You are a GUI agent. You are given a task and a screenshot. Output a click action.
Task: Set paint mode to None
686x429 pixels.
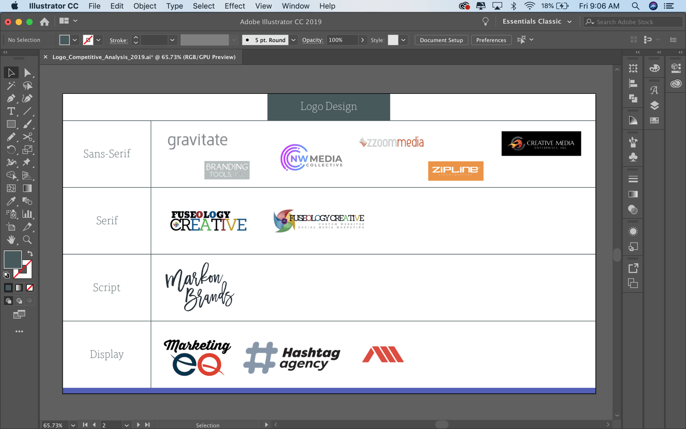tap(30, 288)
